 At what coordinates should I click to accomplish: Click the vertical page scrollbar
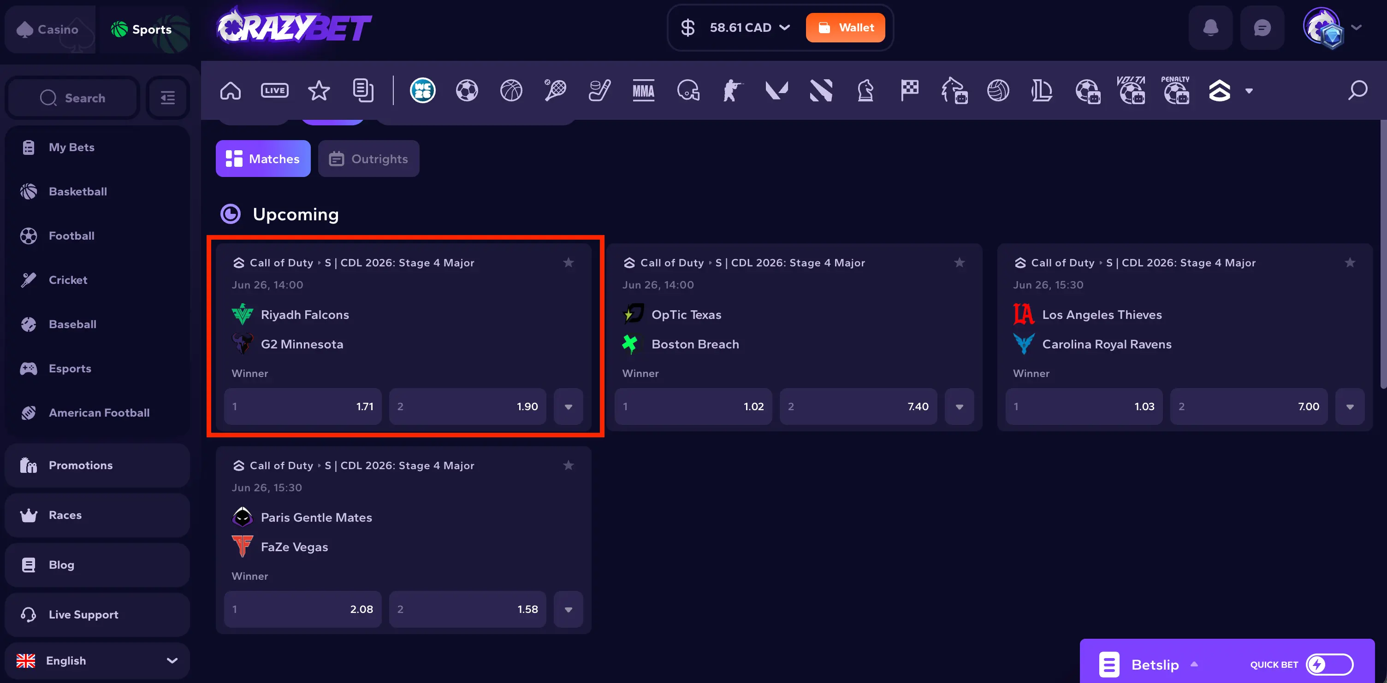[x=1383, y=254]
